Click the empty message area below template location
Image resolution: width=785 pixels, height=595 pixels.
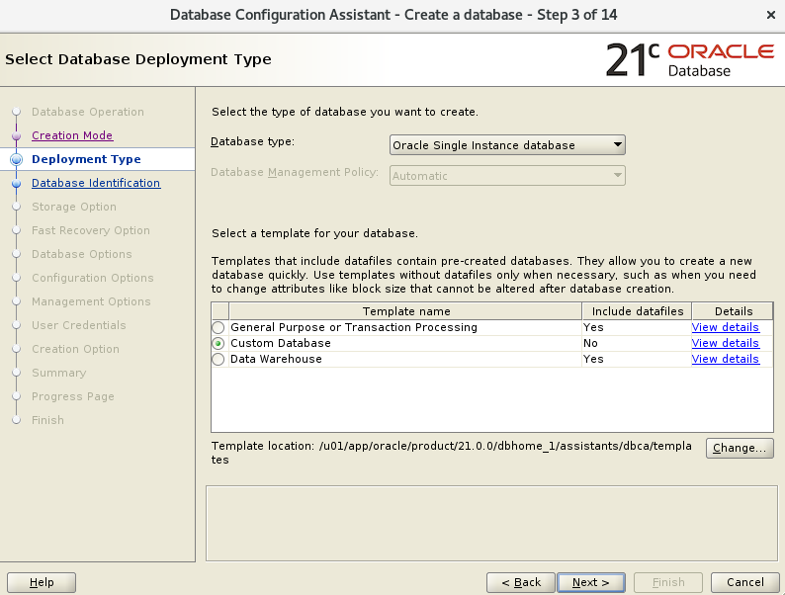coord(491,524)
